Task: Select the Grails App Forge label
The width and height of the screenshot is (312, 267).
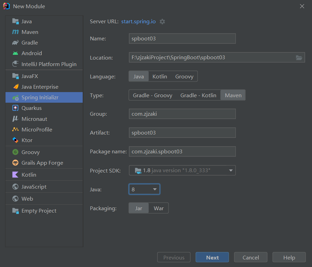Action: coord(42,163)
